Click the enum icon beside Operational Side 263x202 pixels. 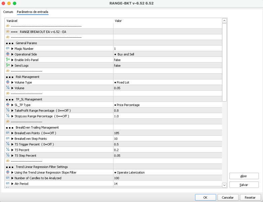pos(8,54)
